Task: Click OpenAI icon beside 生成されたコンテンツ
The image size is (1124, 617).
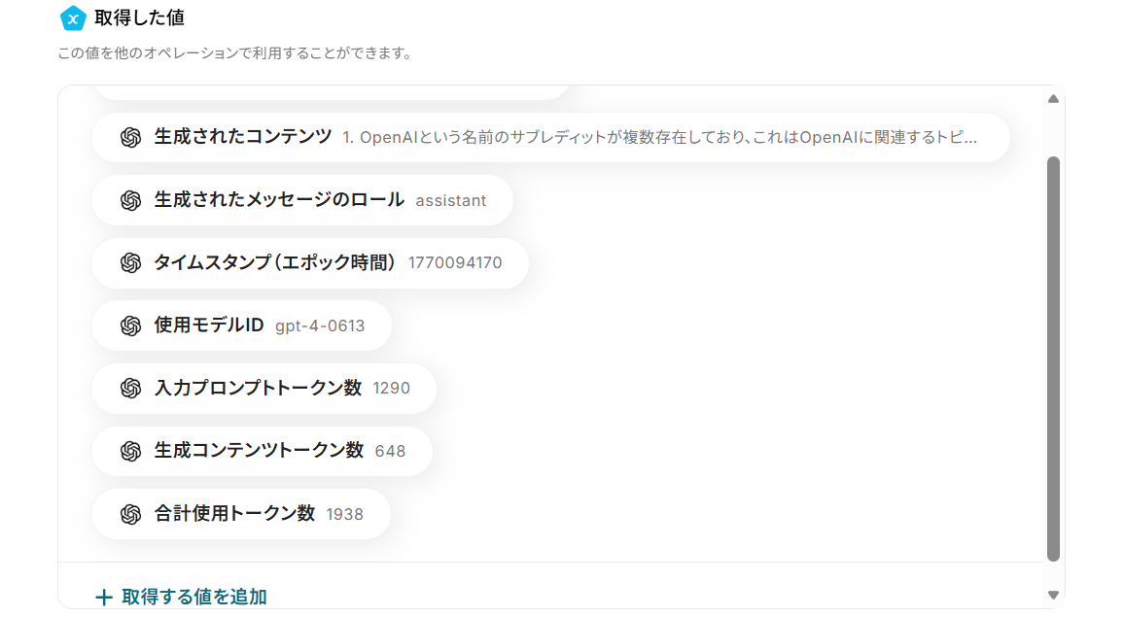Action: (x=131, y=137)
